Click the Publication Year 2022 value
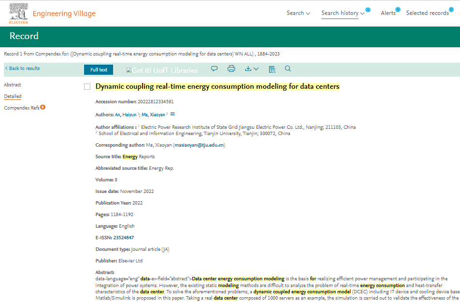Viewport: 460px width, 302px height. pos(137,203)
